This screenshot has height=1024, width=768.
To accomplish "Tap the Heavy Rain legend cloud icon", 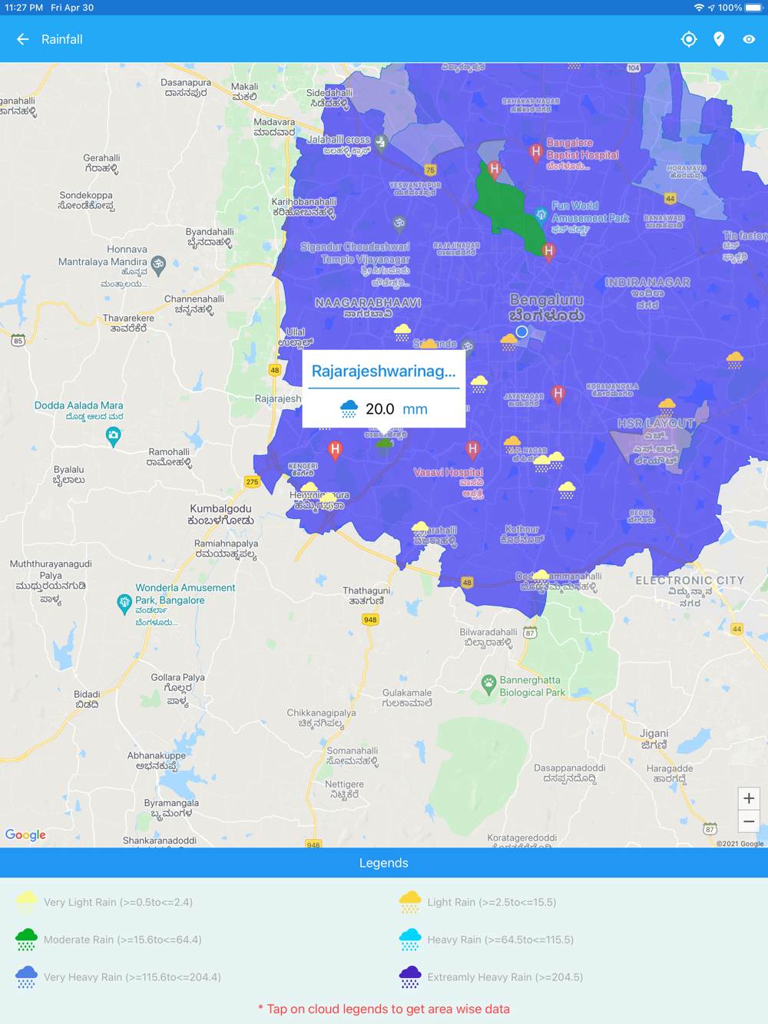I will [410, 940].
